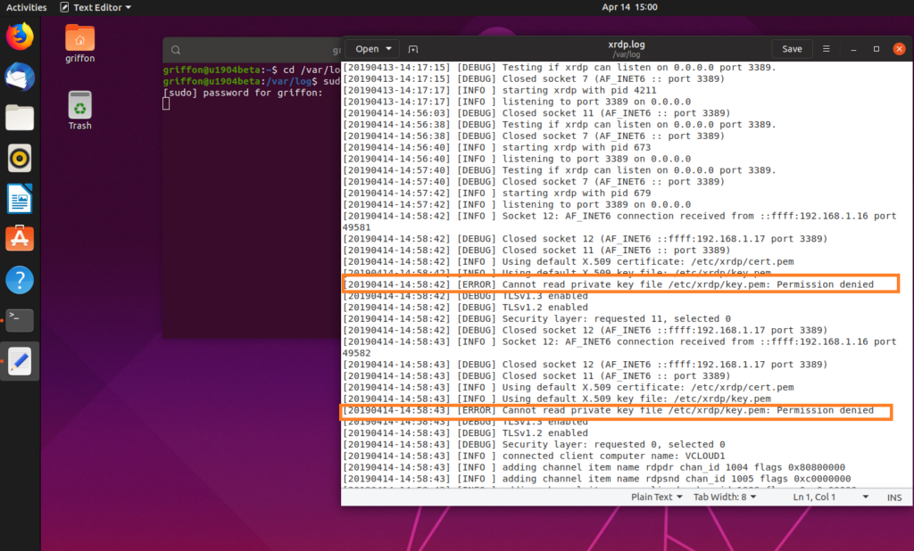
Task: Click the 14:58:42 'Using default X.509 certificate' line
Action: pos(569,261)
